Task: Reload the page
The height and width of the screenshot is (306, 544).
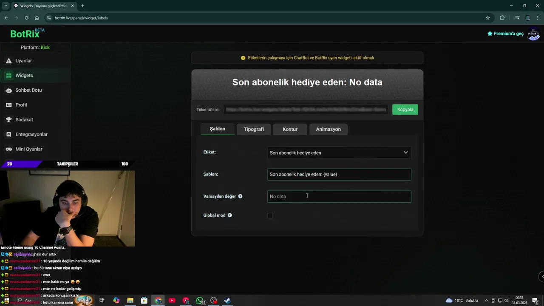Action: pyautogui.click(x=26, y=18)
